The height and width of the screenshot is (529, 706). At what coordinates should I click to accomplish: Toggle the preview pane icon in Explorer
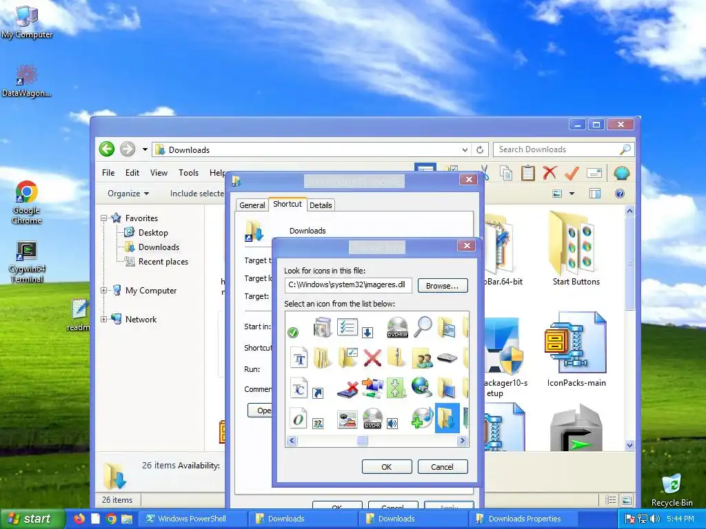(x=595, y=194)
